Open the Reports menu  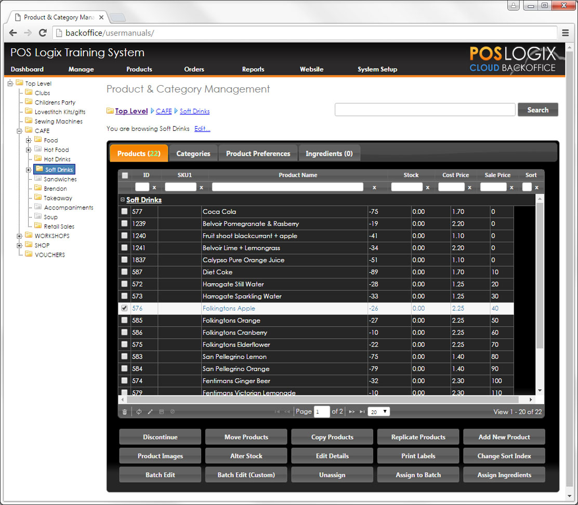point(253,69)
